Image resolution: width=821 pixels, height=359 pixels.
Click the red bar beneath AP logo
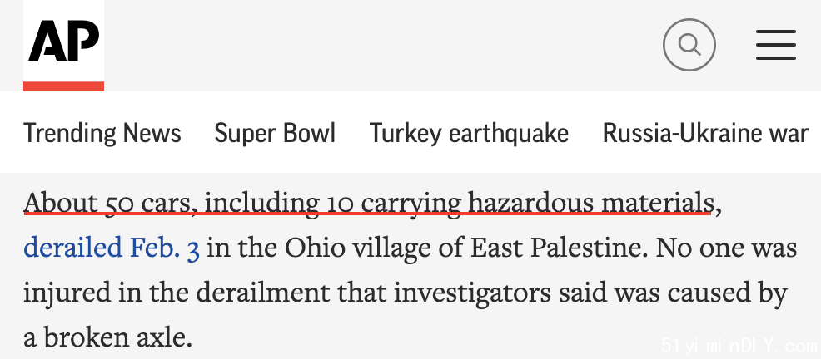[64, 86]
